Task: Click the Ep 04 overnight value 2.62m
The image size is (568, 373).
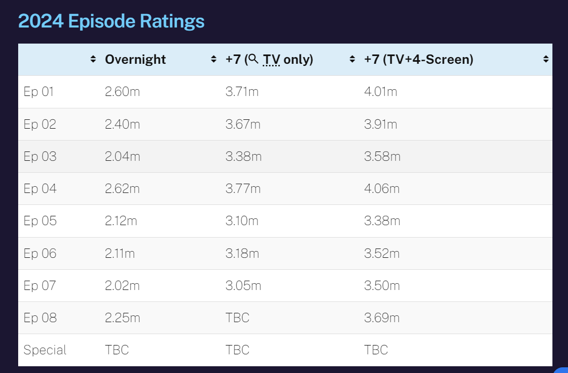Action: pos(122,189)
